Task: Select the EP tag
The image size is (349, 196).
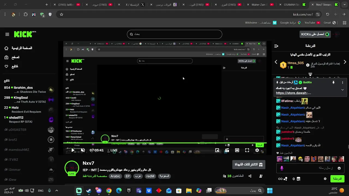Action: (x=128, y=176)
